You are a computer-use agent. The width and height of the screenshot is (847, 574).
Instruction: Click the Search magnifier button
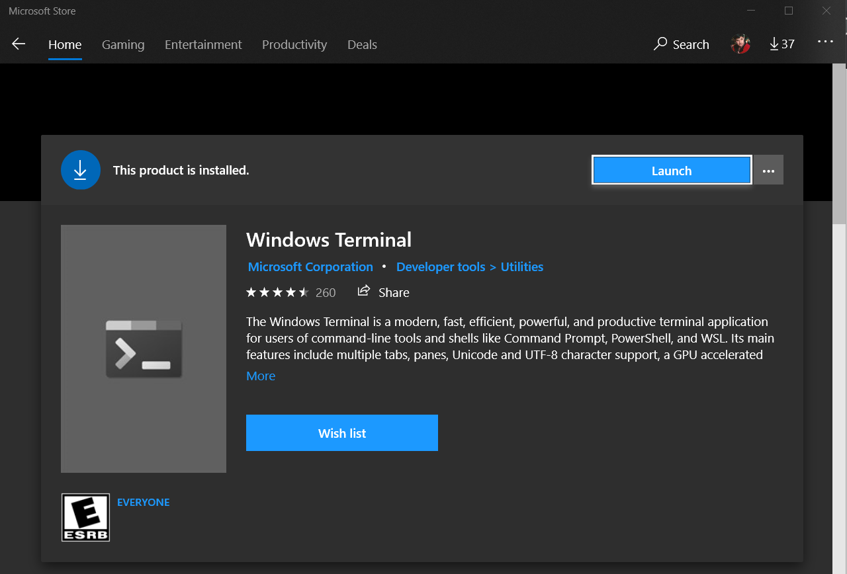[x=681, y=44]
